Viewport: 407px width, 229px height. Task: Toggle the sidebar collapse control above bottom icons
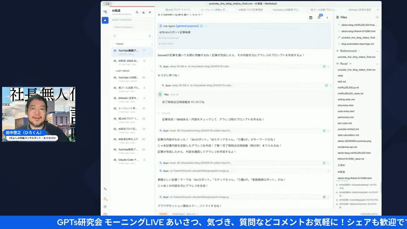click(x=105, y=189)
